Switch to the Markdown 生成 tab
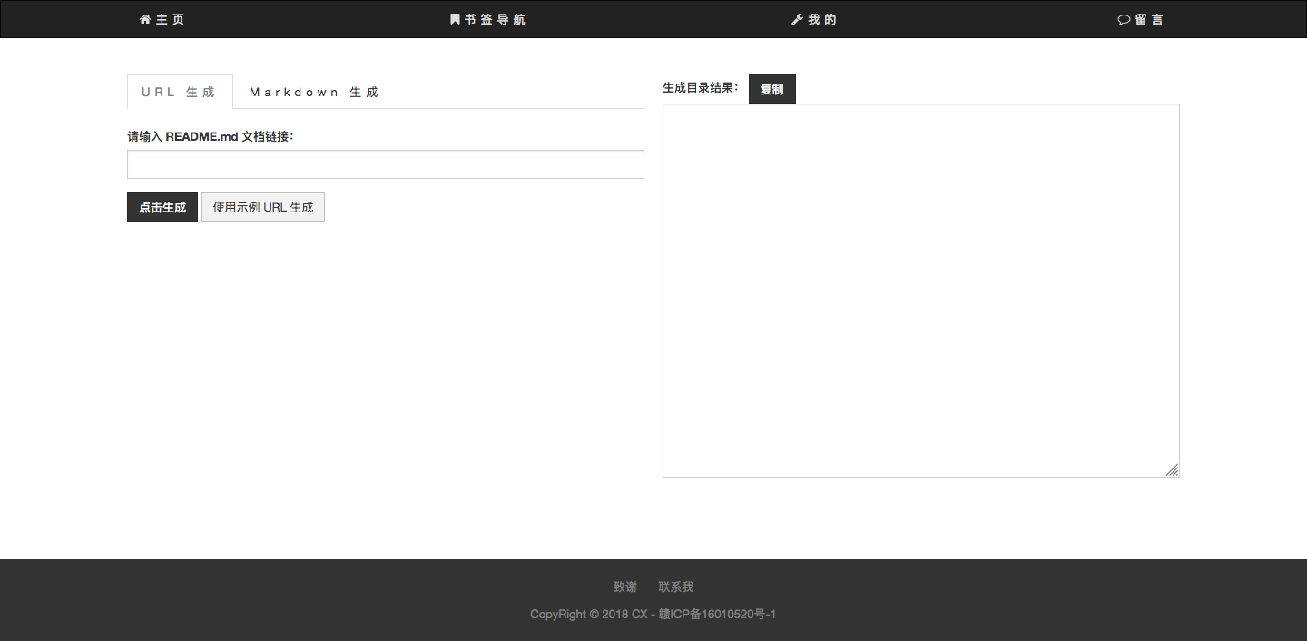1307x641 pixels. click(x=314, y=92)
